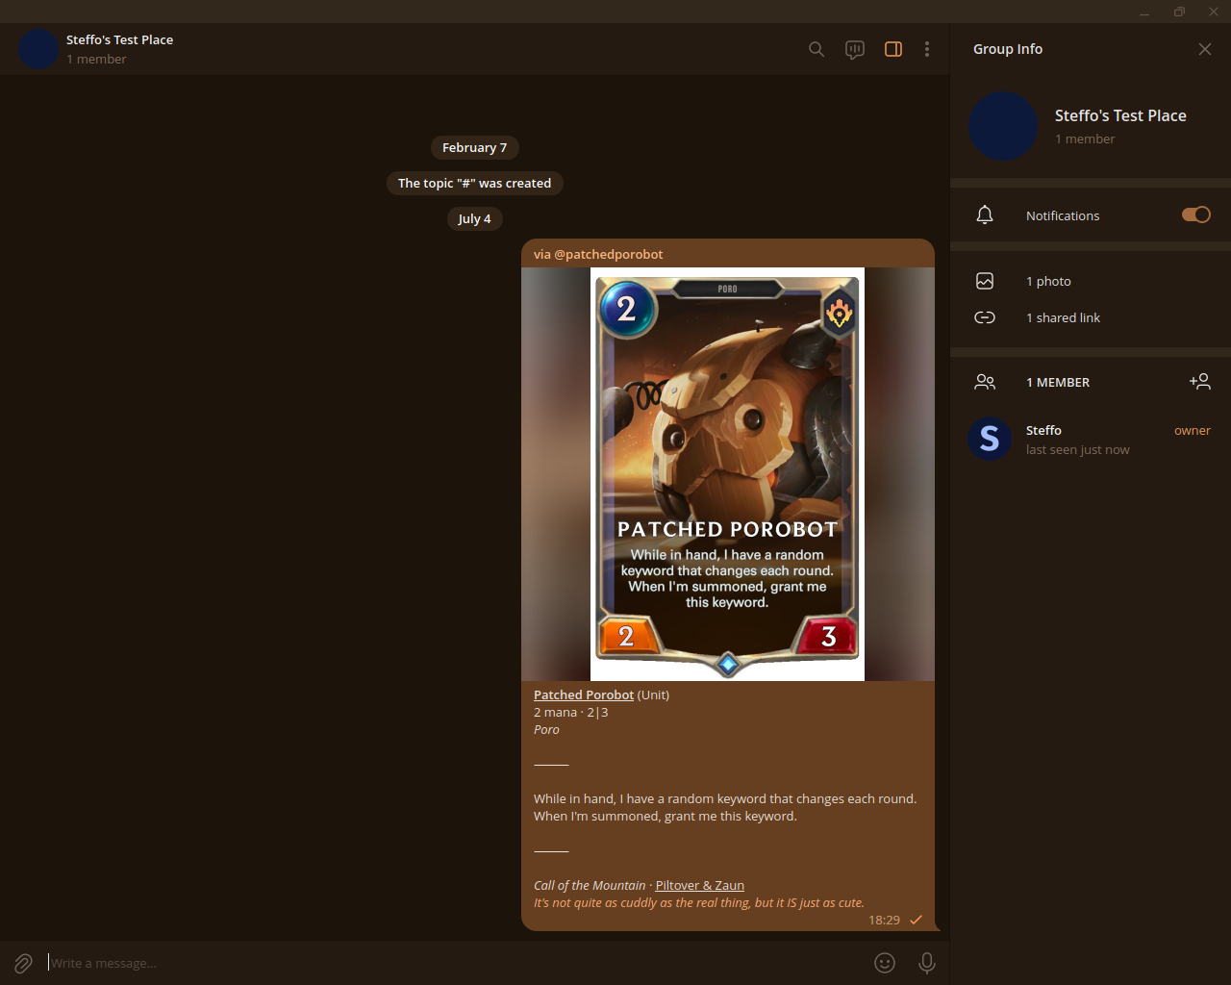Start voice message with microphone icon
1231x985 pixels.
coord(927,963)
